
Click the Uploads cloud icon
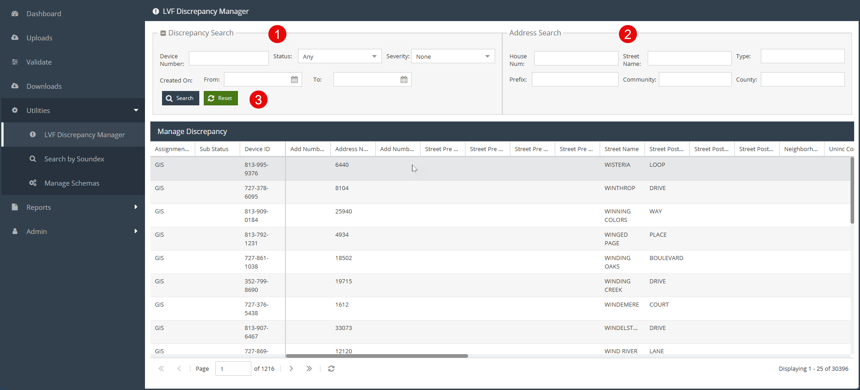pos(15,38)
